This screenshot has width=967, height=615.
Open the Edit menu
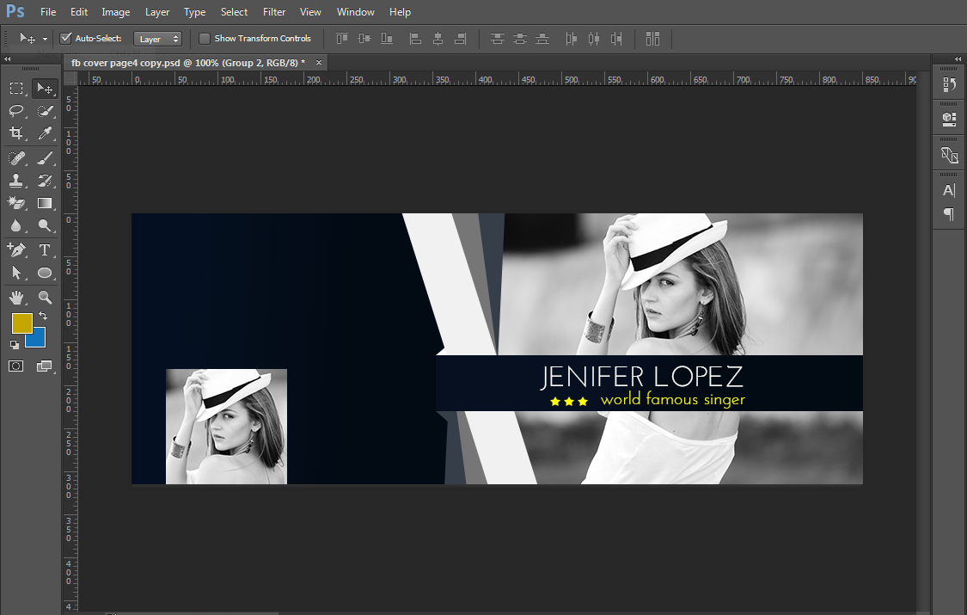[79, 12]
